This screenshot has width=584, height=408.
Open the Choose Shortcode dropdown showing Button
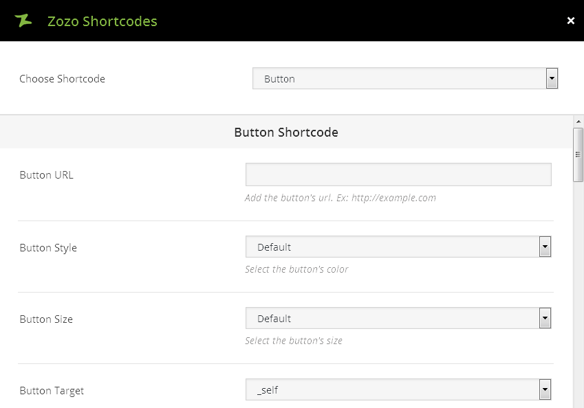point(399,79)
